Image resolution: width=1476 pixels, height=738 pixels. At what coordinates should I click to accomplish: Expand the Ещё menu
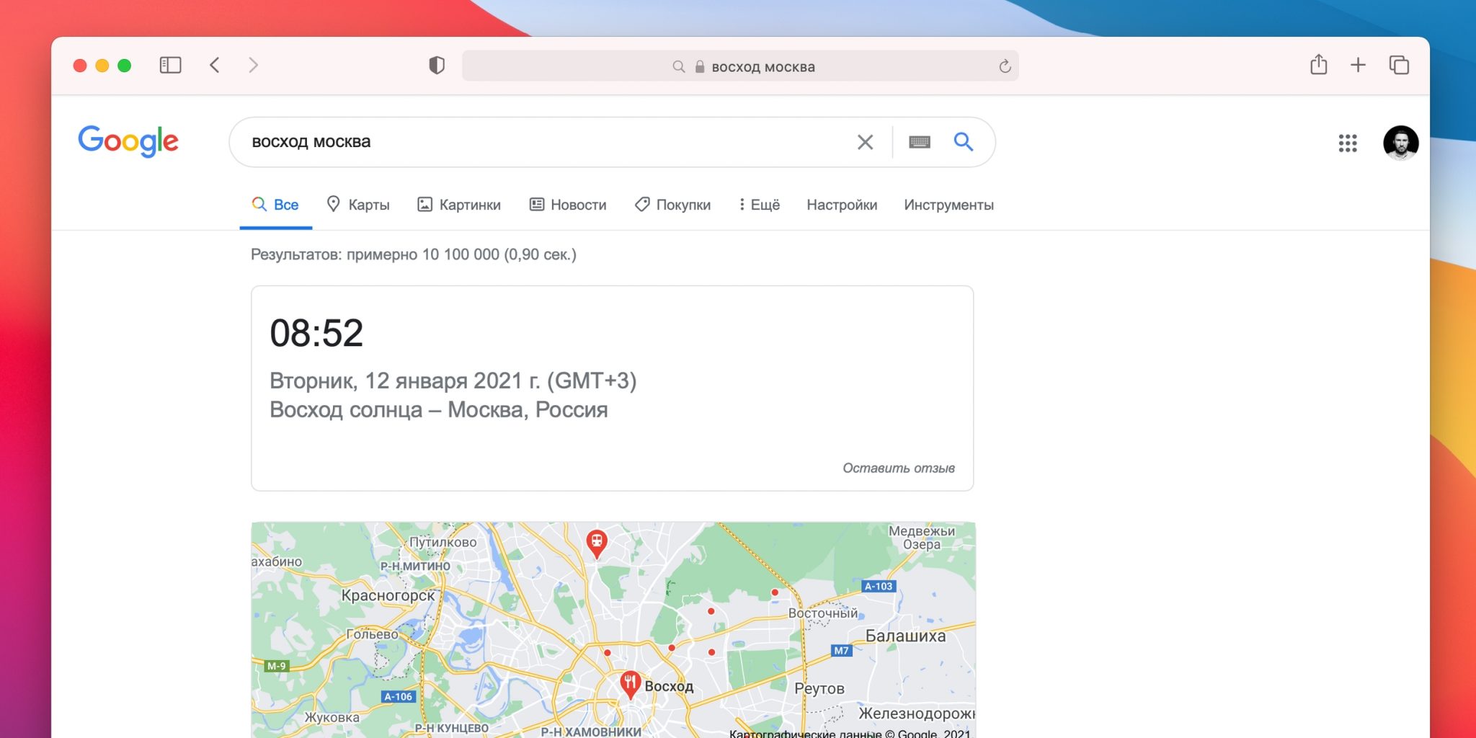[x=760, y=205]
